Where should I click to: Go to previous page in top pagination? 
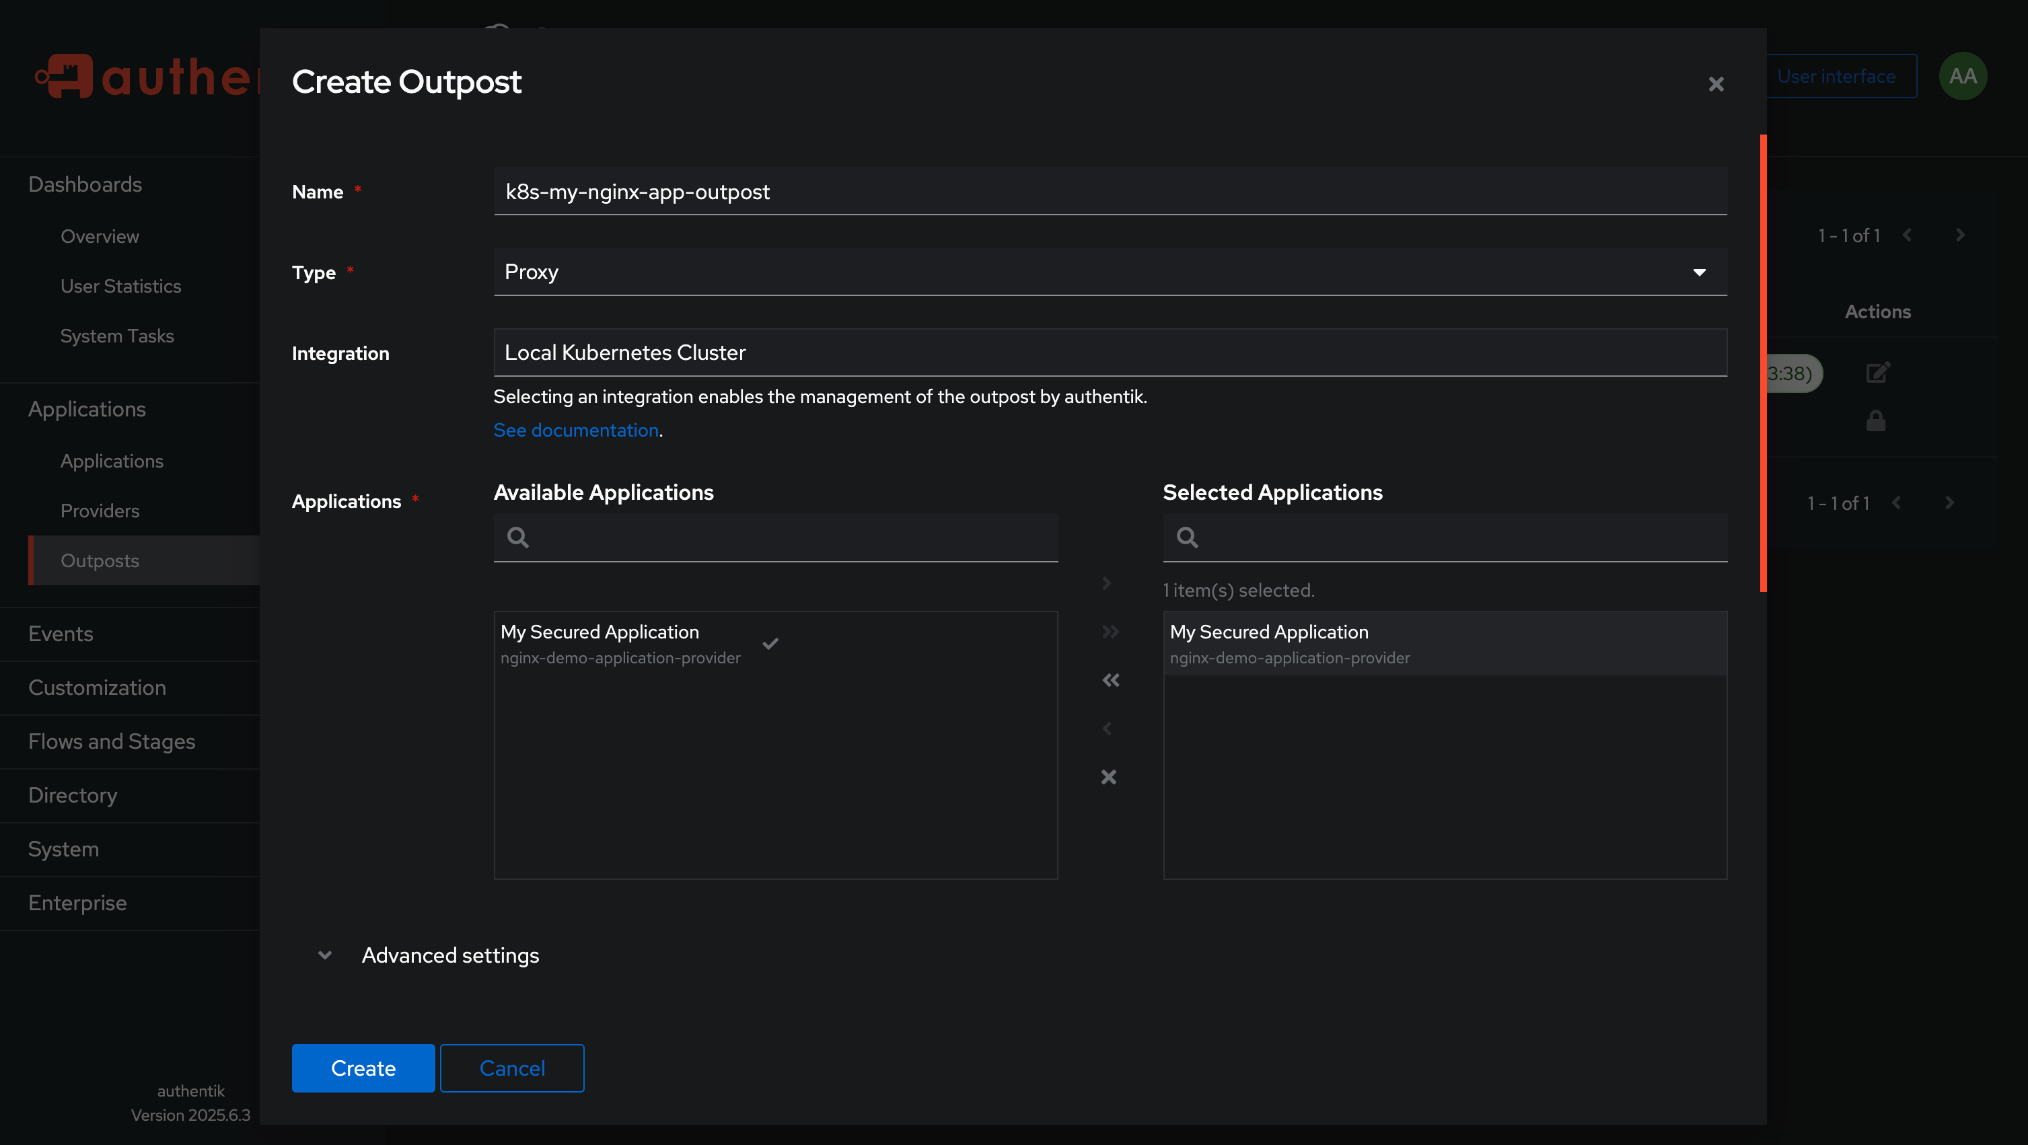pyautogui.click(x=1907, y=235)
